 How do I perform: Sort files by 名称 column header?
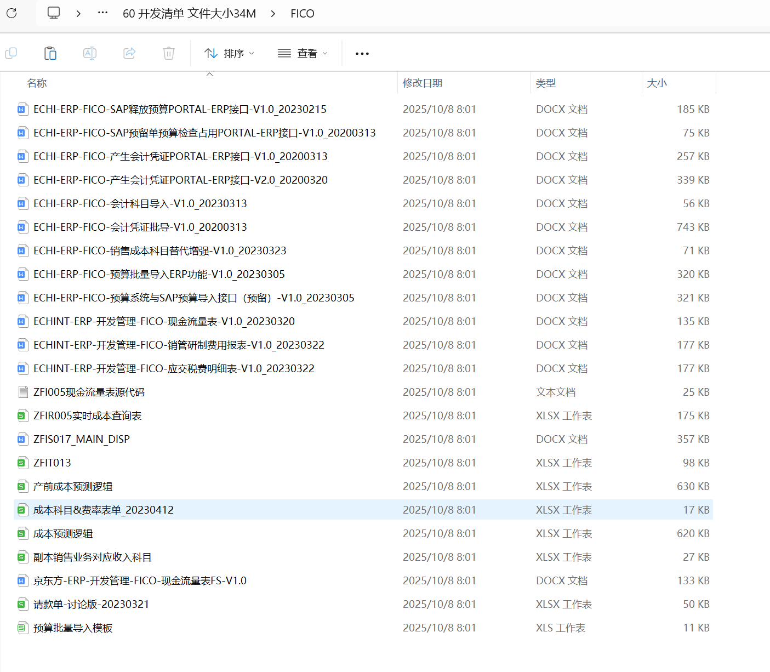(37, 83)
